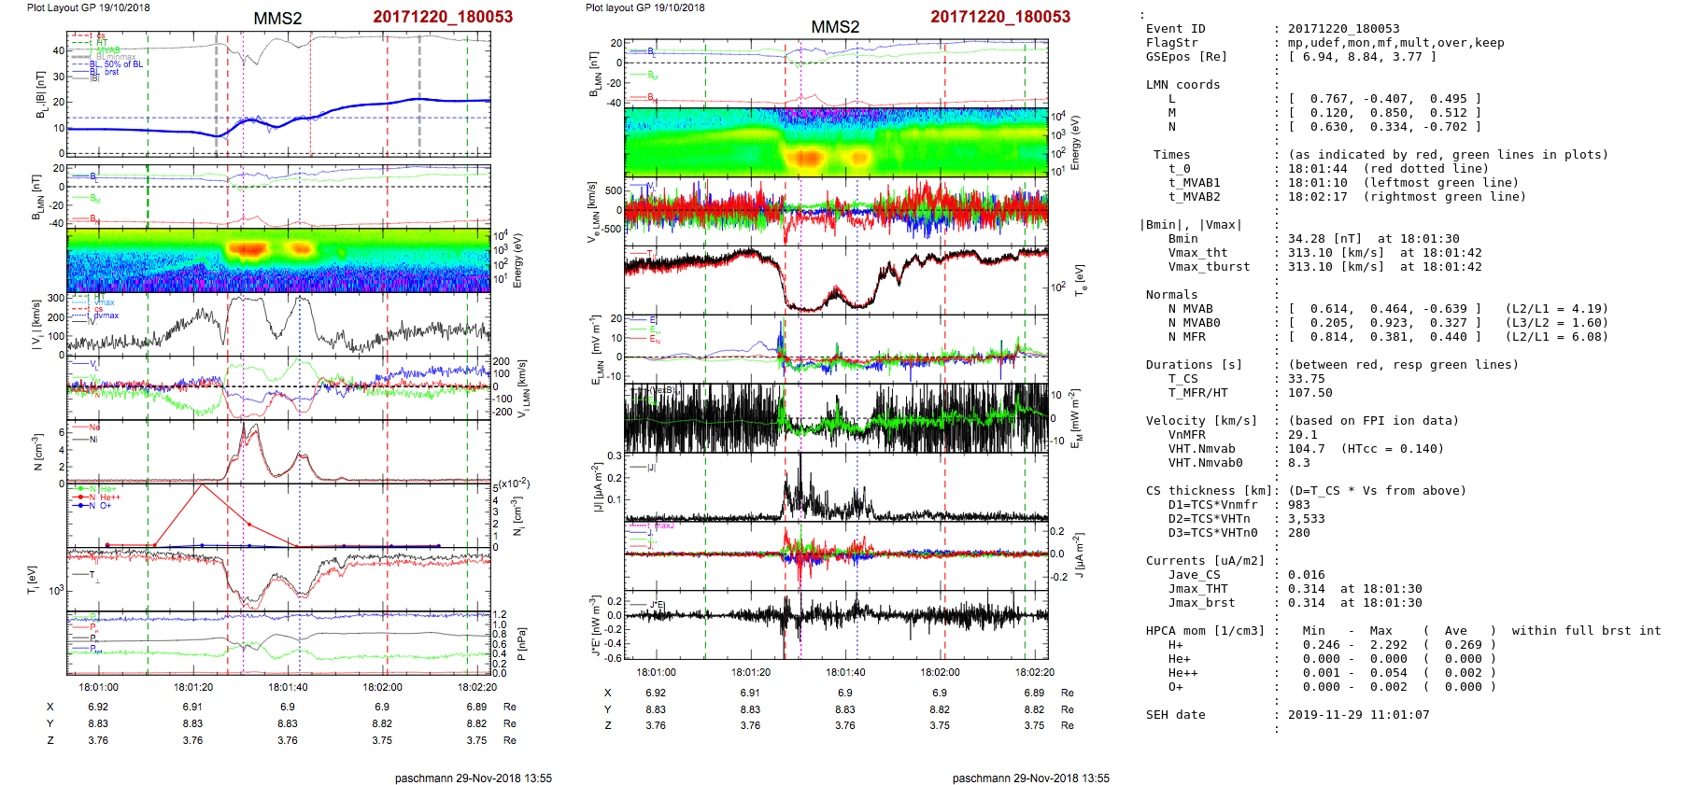Image resolution: width=1685 pixels, height=785 pixels.
Task: Select the 'Plot Layout GP 19/10/2018' text at top left
Action: coord(88,7)
